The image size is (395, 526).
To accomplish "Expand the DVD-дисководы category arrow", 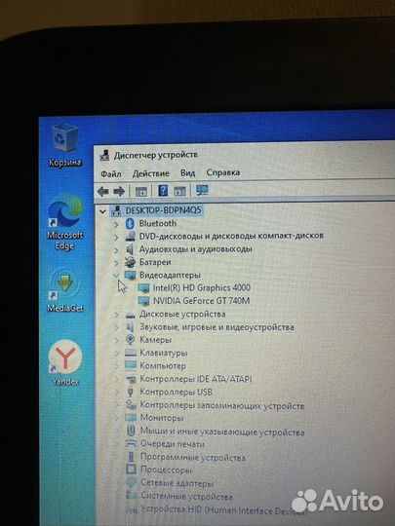I will point(116,237).
